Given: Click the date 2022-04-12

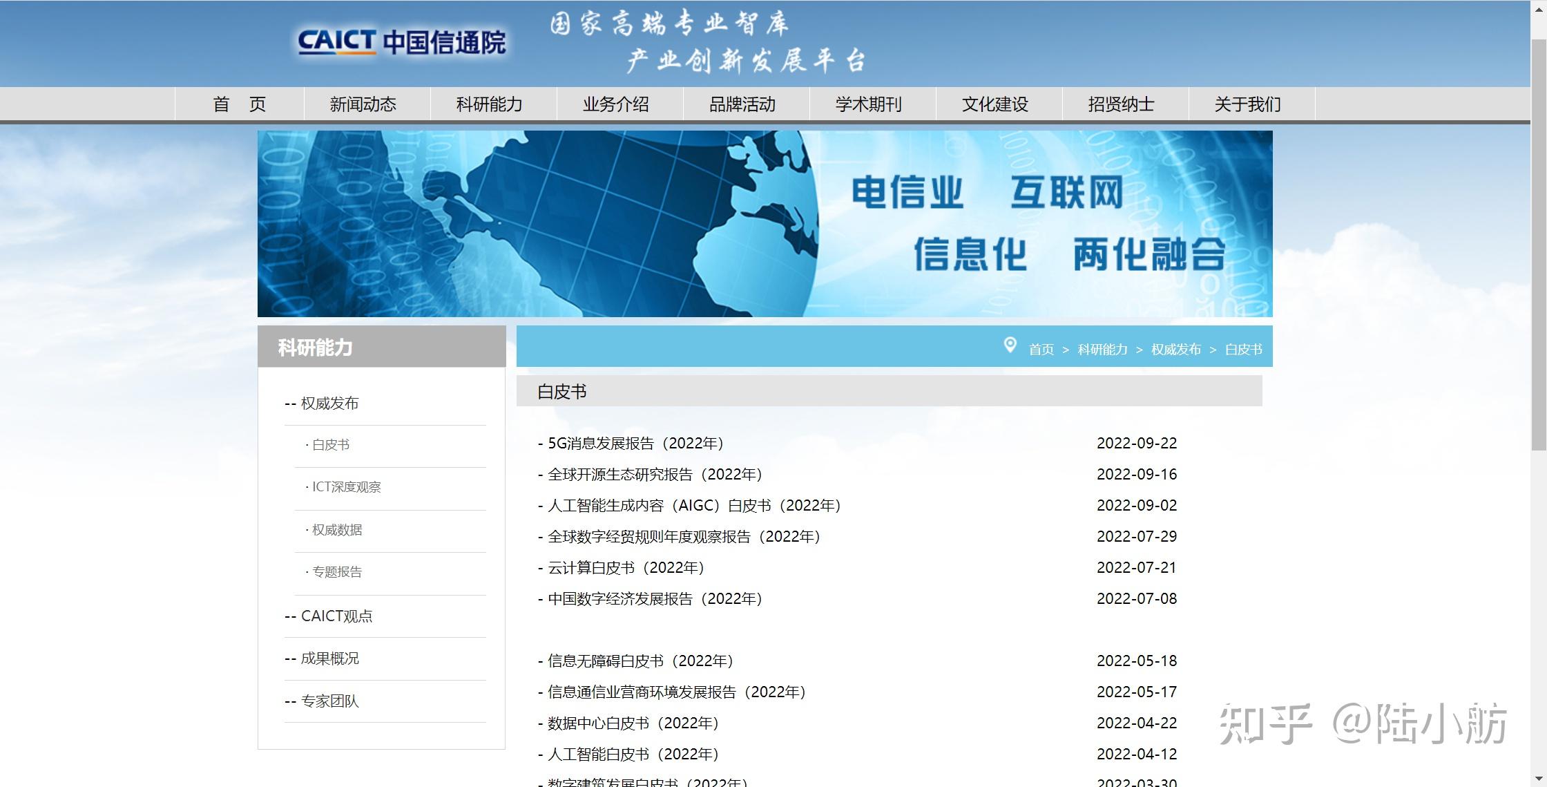Looking at the screenshot, I should (x=1137, y=755).
